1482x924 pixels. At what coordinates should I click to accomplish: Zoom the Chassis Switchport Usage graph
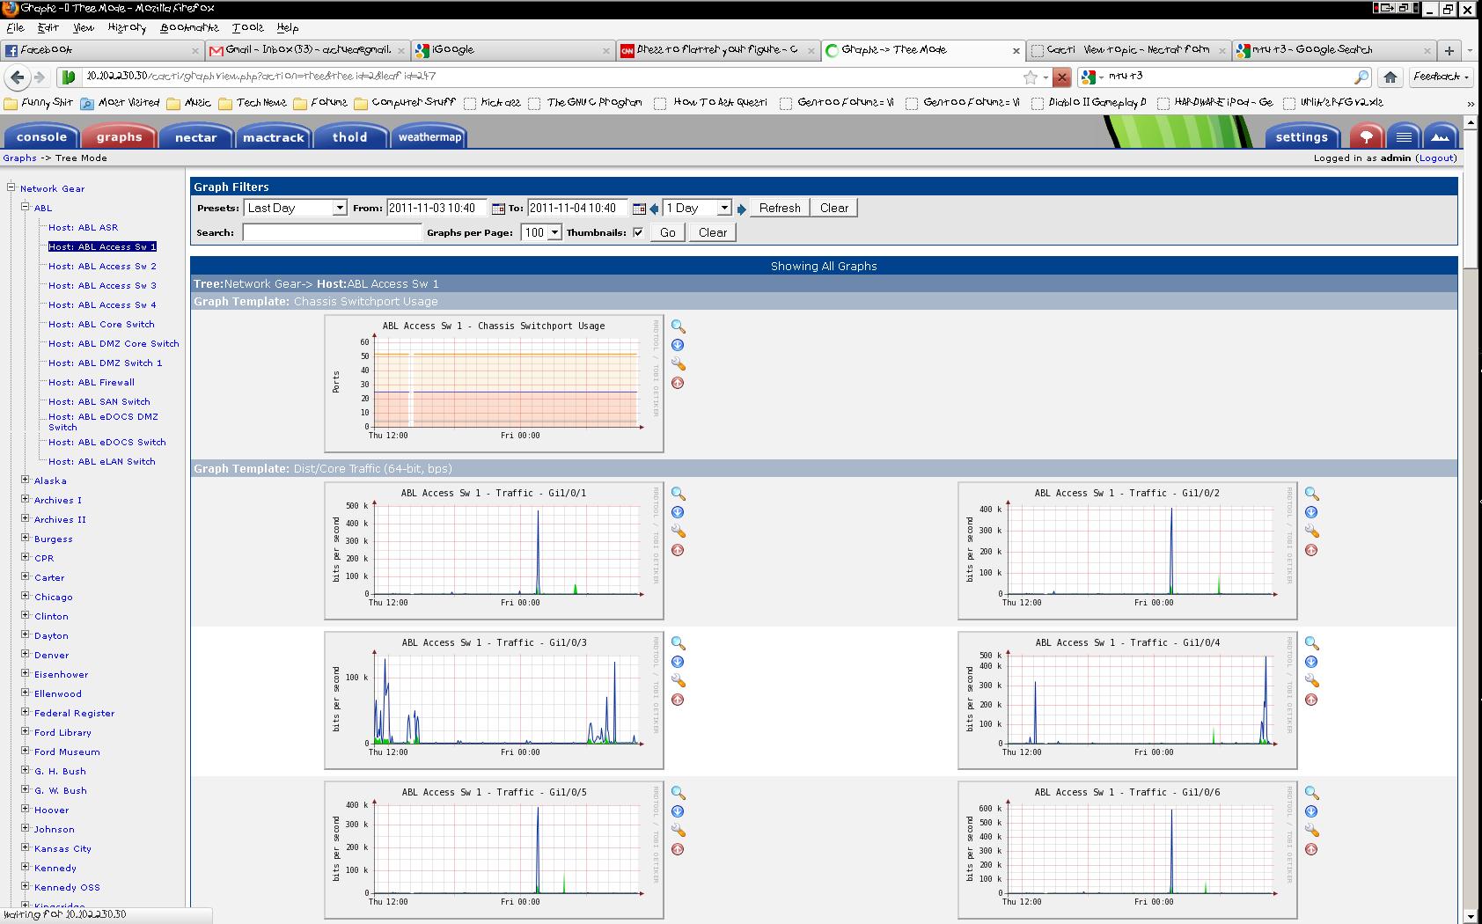coord(678,326)
